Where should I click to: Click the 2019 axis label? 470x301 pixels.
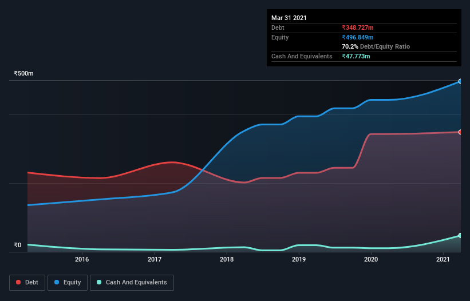pyautogui.click(x=299, y=259)
